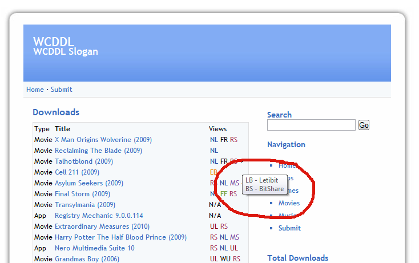Open Final Storm (2009) download
This screenshot has width=419, height=263.
point(82,194)
